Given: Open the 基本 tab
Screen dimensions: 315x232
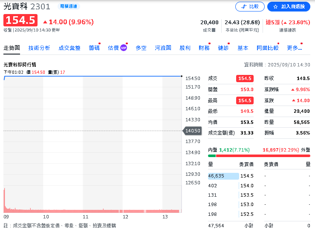Looking at the screenshot, I should pos(243,48).
